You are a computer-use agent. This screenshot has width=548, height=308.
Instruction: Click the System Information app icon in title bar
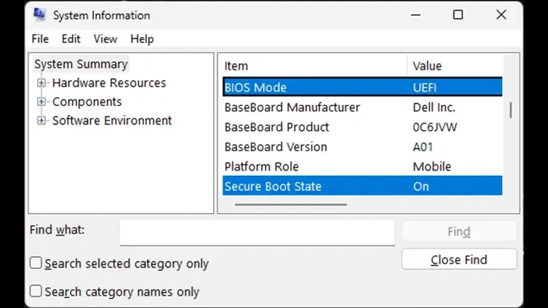[40, 15]
